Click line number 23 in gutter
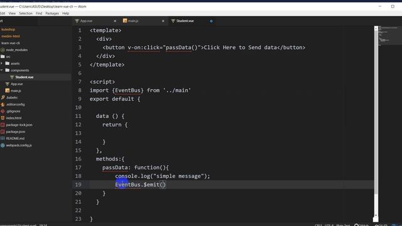This screenshot has width=402, height=226. coord(78,219)
